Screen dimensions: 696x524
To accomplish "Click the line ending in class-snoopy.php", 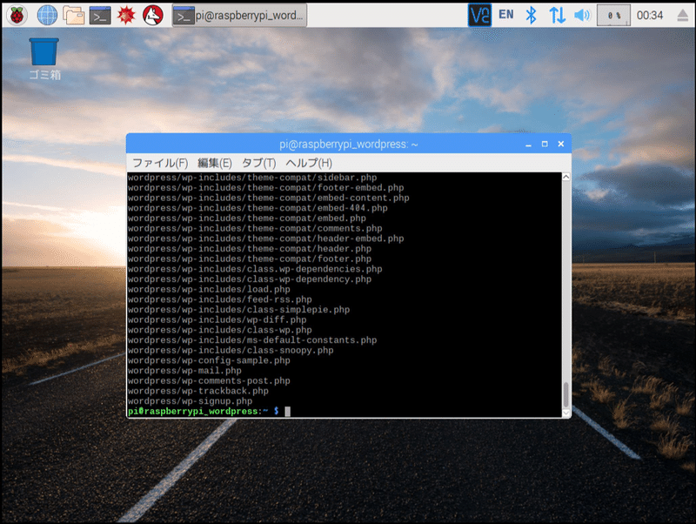I will [x=231, y=351].
